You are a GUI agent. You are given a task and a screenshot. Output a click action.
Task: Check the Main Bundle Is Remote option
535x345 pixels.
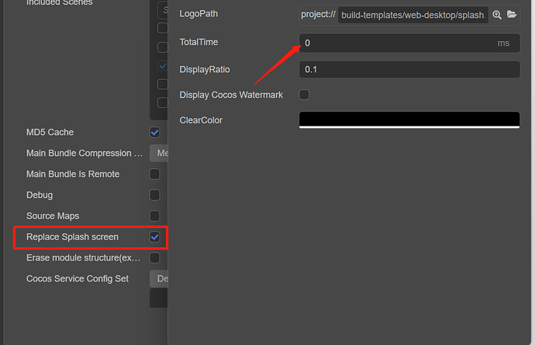coord(155,174)
